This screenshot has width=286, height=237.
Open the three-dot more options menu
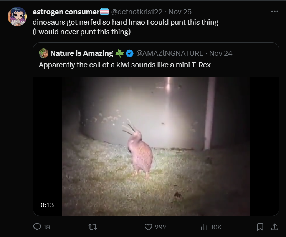[x=274, y=12]
